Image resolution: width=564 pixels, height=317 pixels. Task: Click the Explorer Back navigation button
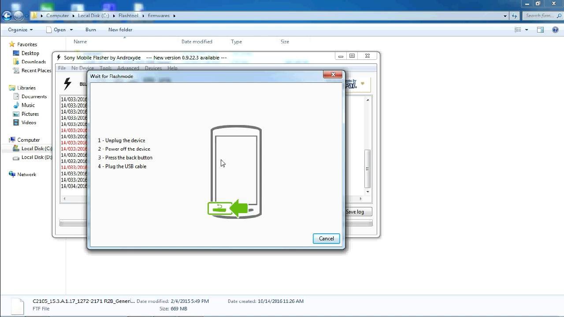point(7,16)
